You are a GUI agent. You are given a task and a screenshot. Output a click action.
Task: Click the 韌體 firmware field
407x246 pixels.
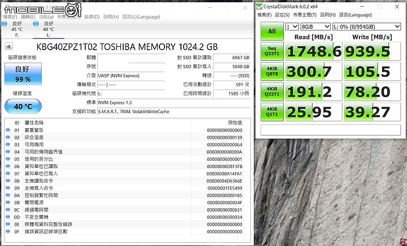(x=131, y=58)
